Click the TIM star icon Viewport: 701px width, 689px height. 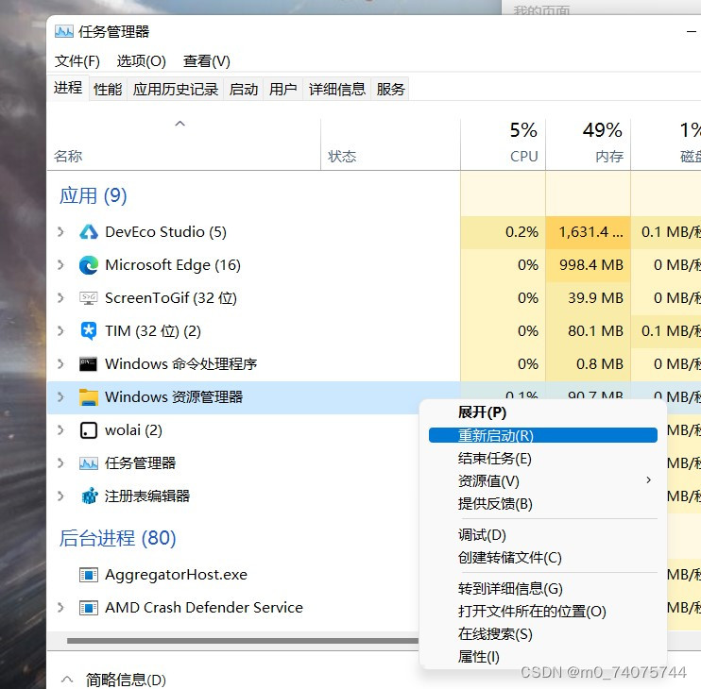point(89,331)
